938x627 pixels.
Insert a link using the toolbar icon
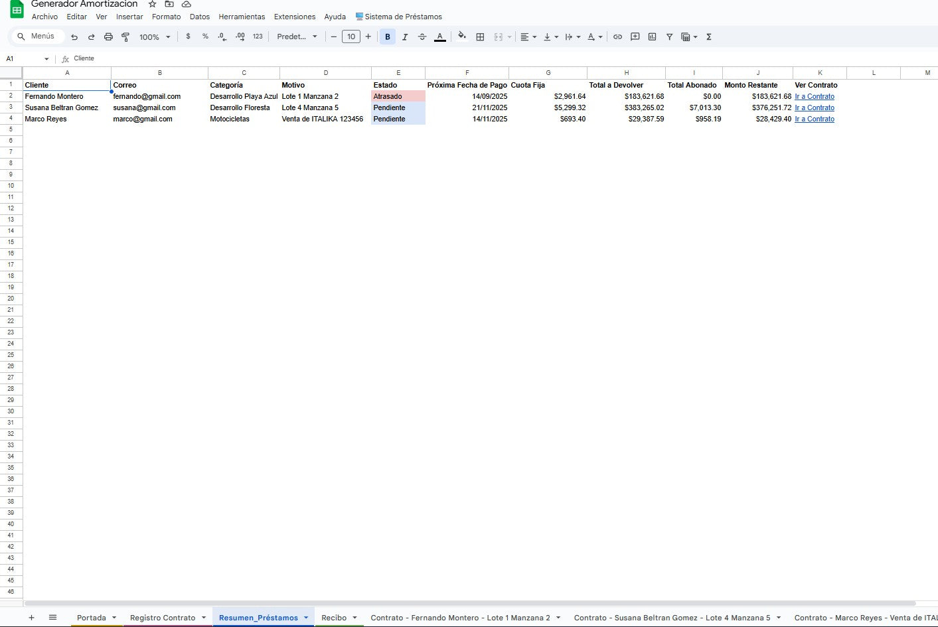[x=617, y=36]
